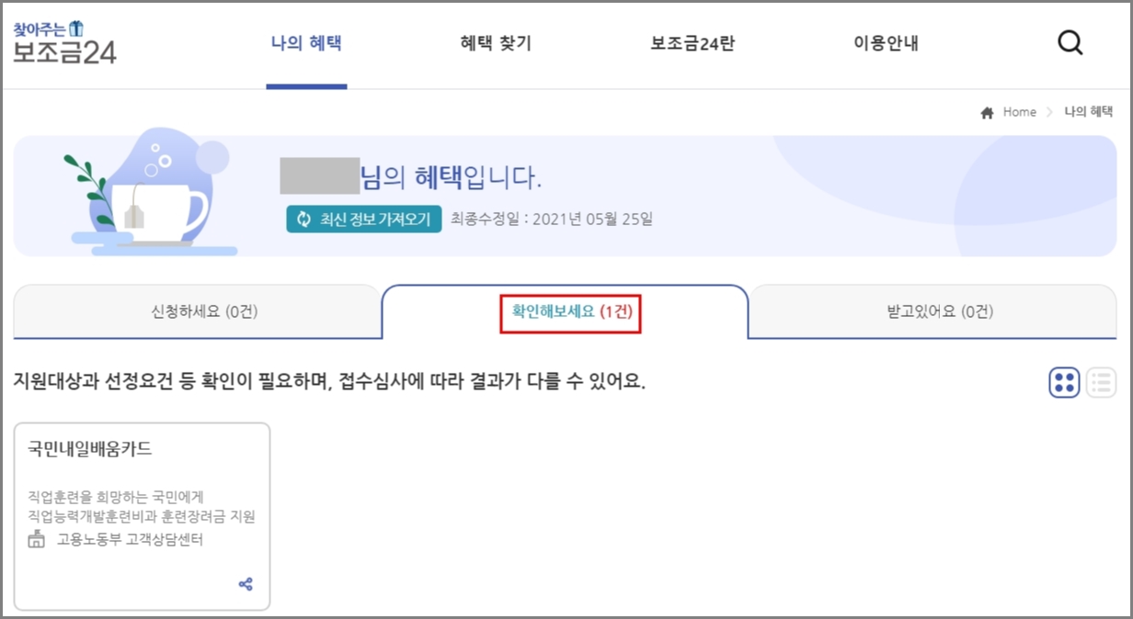Select the 나의 혜택 menu
The height and width of the screenshot is (619, 1133).
[x=305, y=42]
